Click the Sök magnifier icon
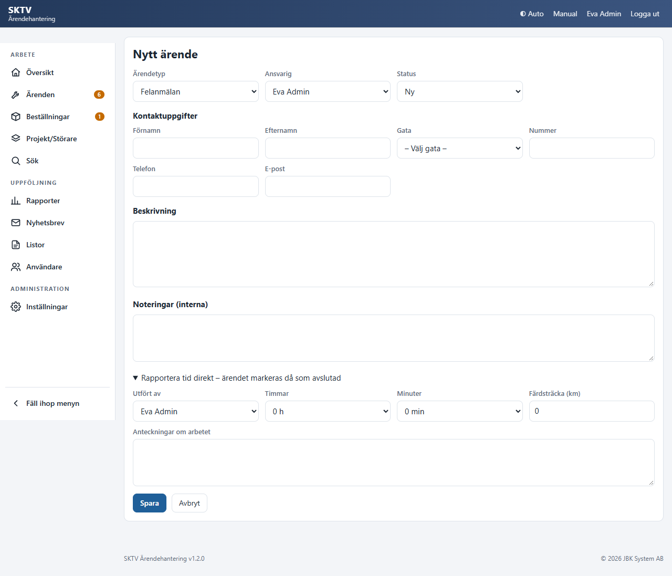 pyautogui.click(x=16, y=161)
